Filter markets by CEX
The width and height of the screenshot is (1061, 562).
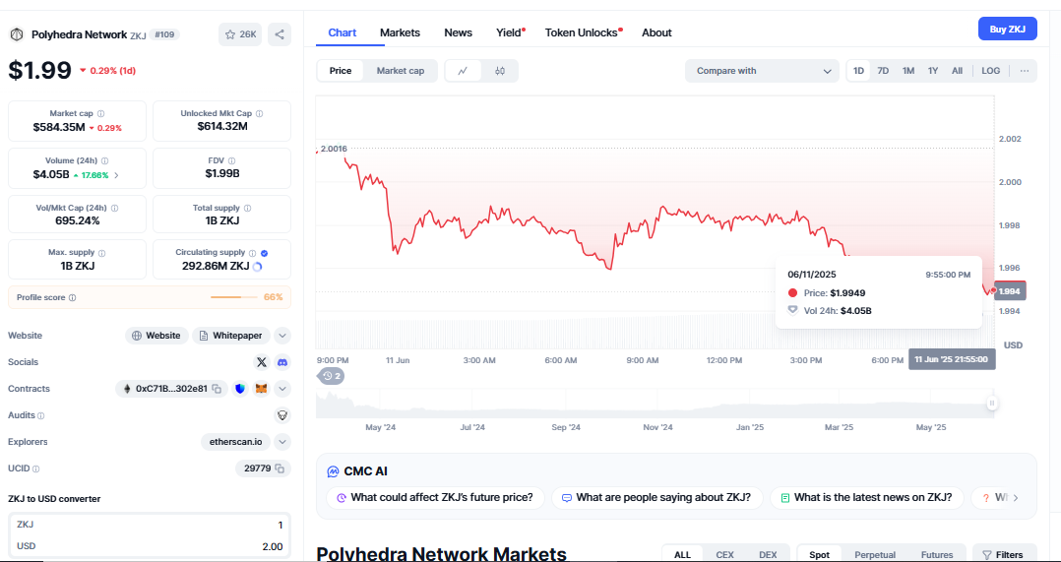[x=724, y=554]
